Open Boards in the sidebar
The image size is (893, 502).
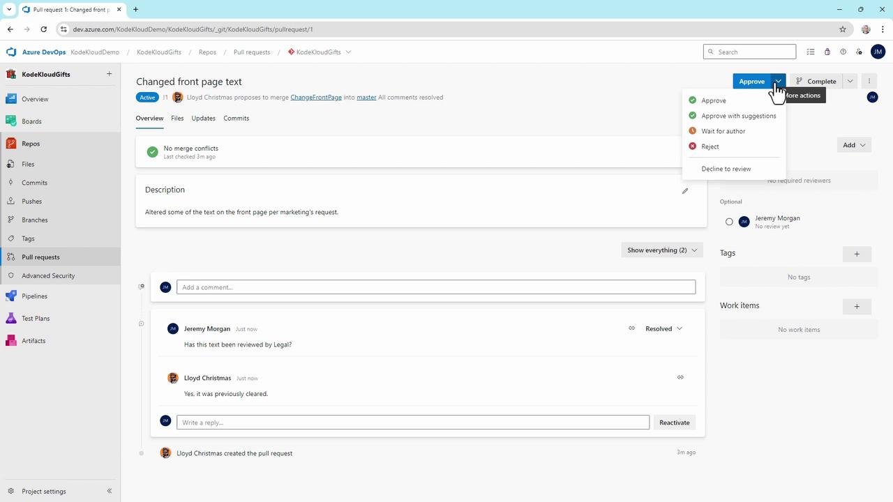pos(60,121)
